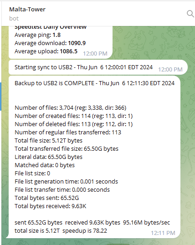Click the 'bot' subtitle under Malta-Tower

click(x=14, y=18)
